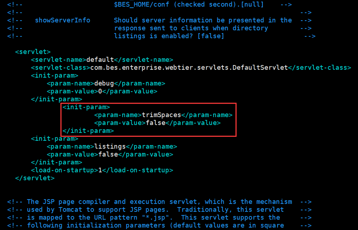
Task: Click the debug parameter name
Action: (104, 83)
